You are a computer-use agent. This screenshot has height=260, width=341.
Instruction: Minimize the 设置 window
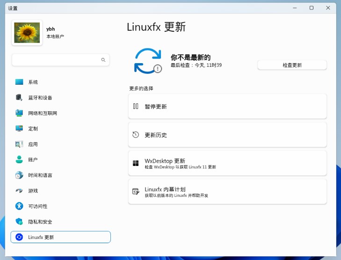click(x=295, y=8)
